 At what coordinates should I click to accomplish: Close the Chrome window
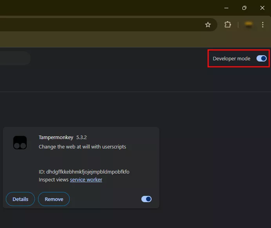[262, 8]
